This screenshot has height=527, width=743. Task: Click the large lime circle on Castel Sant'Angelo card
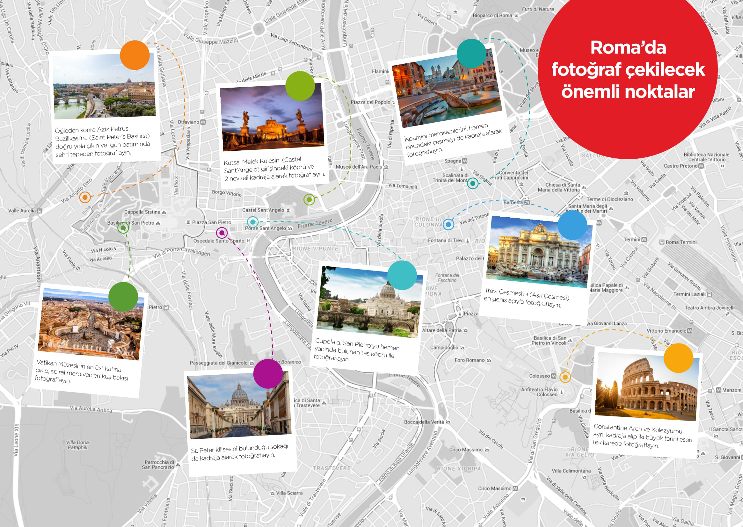(x=300, y=86)
